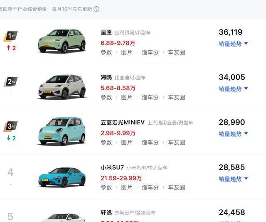
Task: Open the teal 五菱宏光MINIEV car image
Action: pyautogui.click(x=62, y=131)
